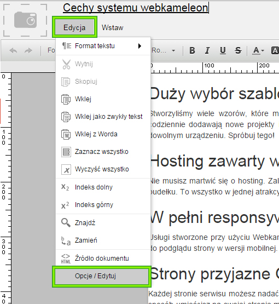Viewport: 279px width, 304px height.
Task: Toggle Bold formatting
Action: point(192,50)
